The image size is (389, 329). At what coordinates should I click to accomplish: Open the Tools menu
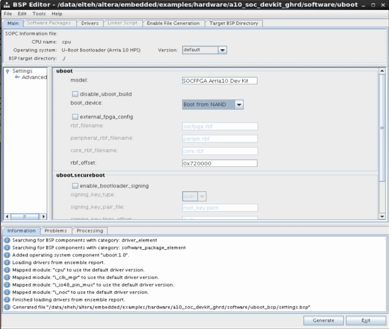[x=39, y=14]
